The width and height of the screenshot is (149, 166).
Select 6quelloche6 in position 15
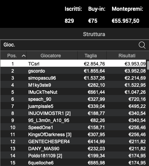coord(73,163)
